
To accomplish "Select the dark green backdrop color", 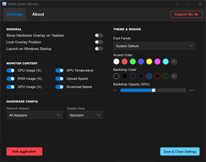I will click(x=166, y=76).
